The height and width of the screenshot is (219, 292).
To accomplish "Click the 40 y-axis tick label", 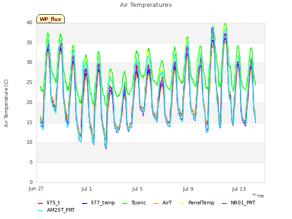I will coord(29,23).
